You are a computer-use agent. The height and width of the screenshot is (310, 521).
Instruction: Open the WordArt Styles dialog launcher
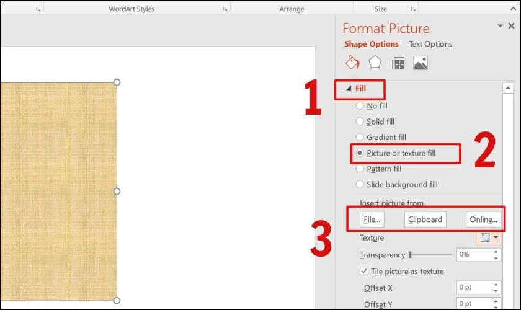click(225, 9)
